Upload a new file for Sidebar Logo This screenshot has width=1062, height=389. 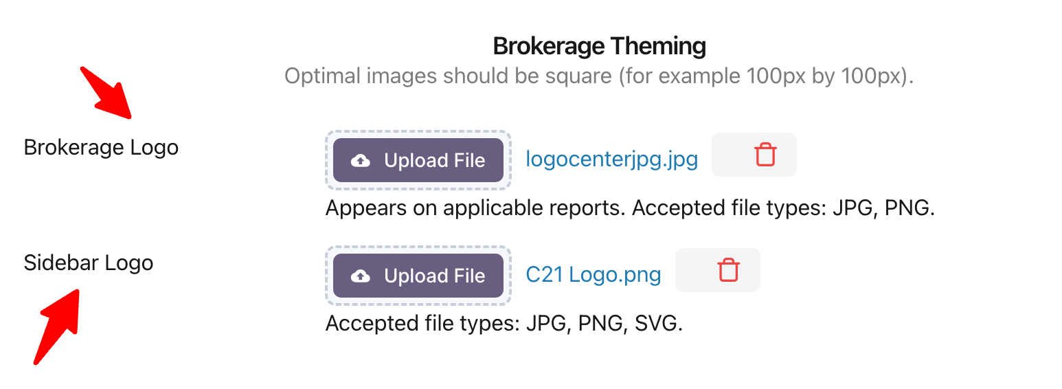pyautogui.click(x=418, y=276)
